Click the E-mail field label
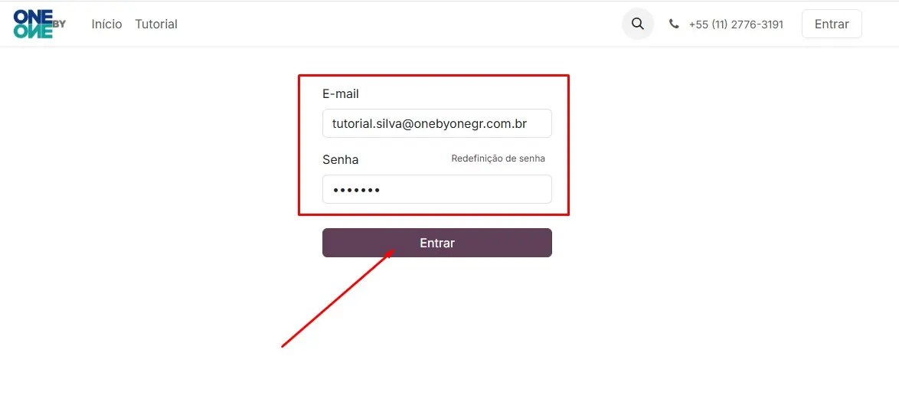Screen dimensions: 899x402 pos(341,94)
